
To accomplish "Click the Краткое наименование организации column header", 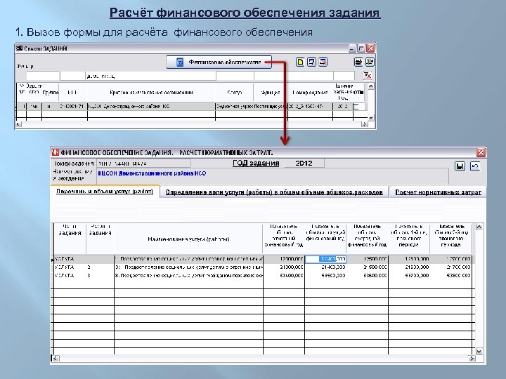I will [x=151, y=93].
